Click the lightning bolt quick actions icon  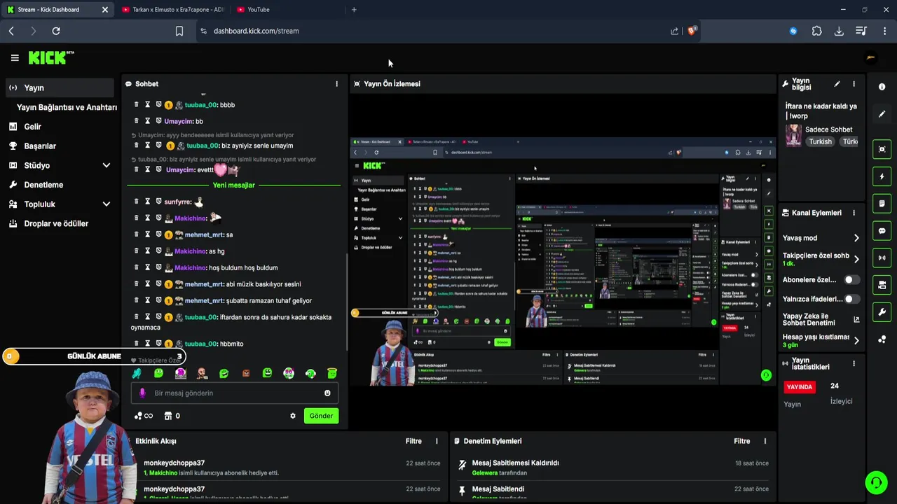point(882,176)
